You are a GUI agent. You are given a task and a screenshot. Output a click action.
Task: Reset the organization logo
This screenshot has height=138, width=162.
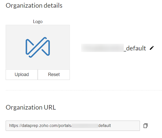tap(54, 75)
